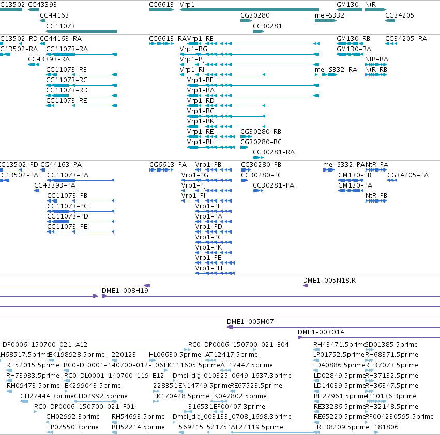Select the Vrp1 gene label
Image resolution: width=440 pixels, height=435 pixels.
coord(187,5)
